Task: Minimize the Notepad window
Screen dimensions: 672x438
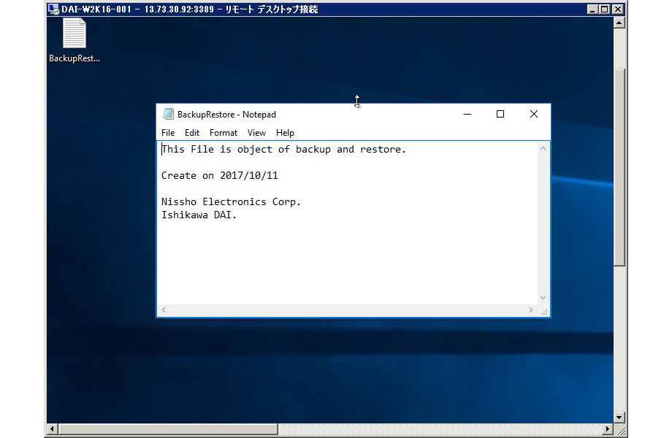Action: 467,114
